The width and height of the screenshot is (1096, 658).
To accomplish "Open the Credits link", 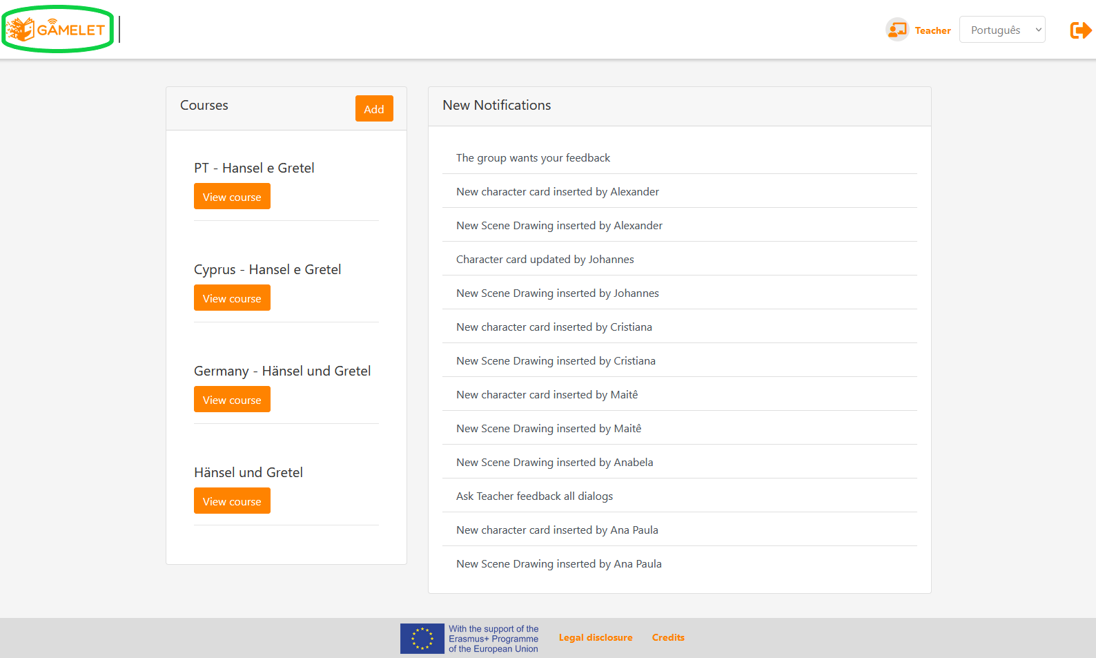I will point(668,637).
